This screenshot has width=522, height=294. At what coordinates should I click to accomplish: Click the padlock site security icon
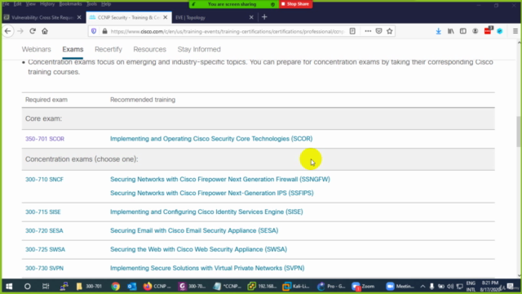point(104,31)
